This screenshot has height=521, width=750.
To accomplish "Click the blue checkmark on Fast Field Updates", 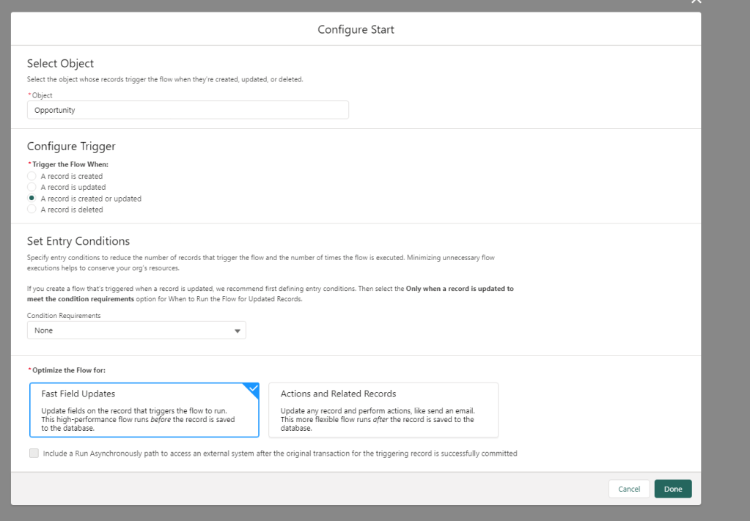I will 252,389.
